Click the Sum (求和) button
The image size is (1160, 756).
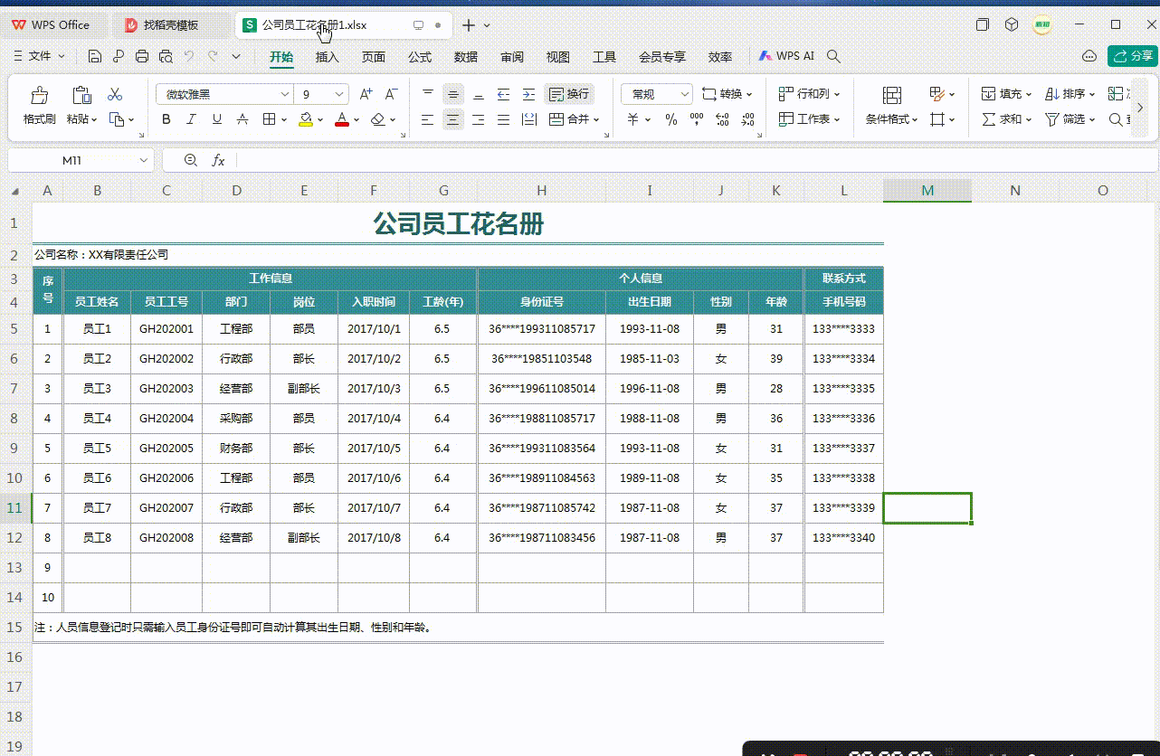pos(1004,119)
